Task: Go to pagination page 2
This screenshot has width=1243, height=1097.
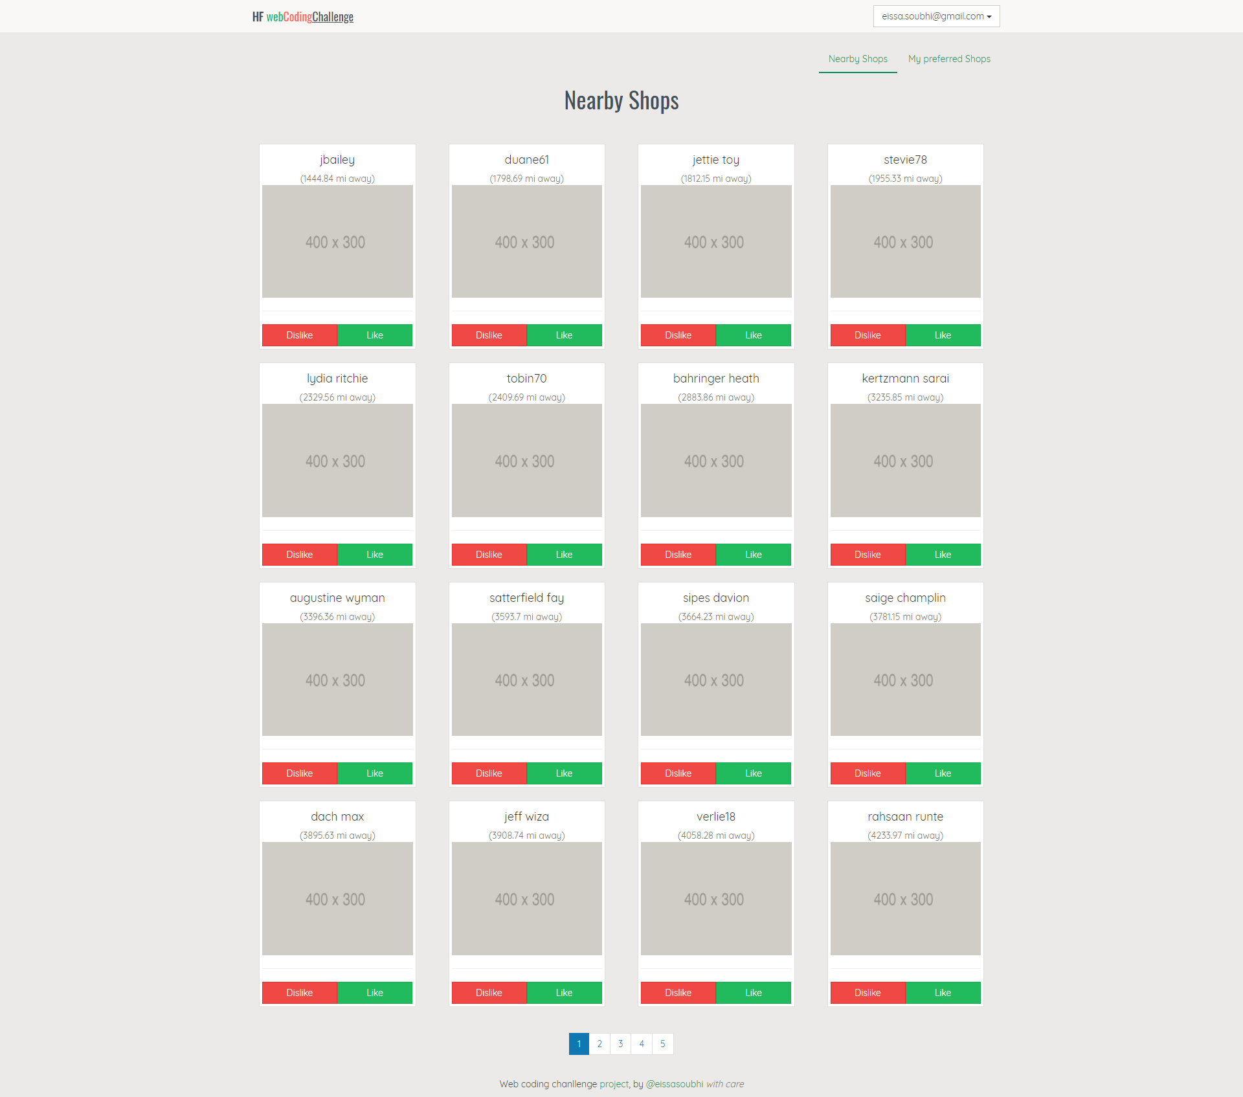Action: click(599, 1044)
